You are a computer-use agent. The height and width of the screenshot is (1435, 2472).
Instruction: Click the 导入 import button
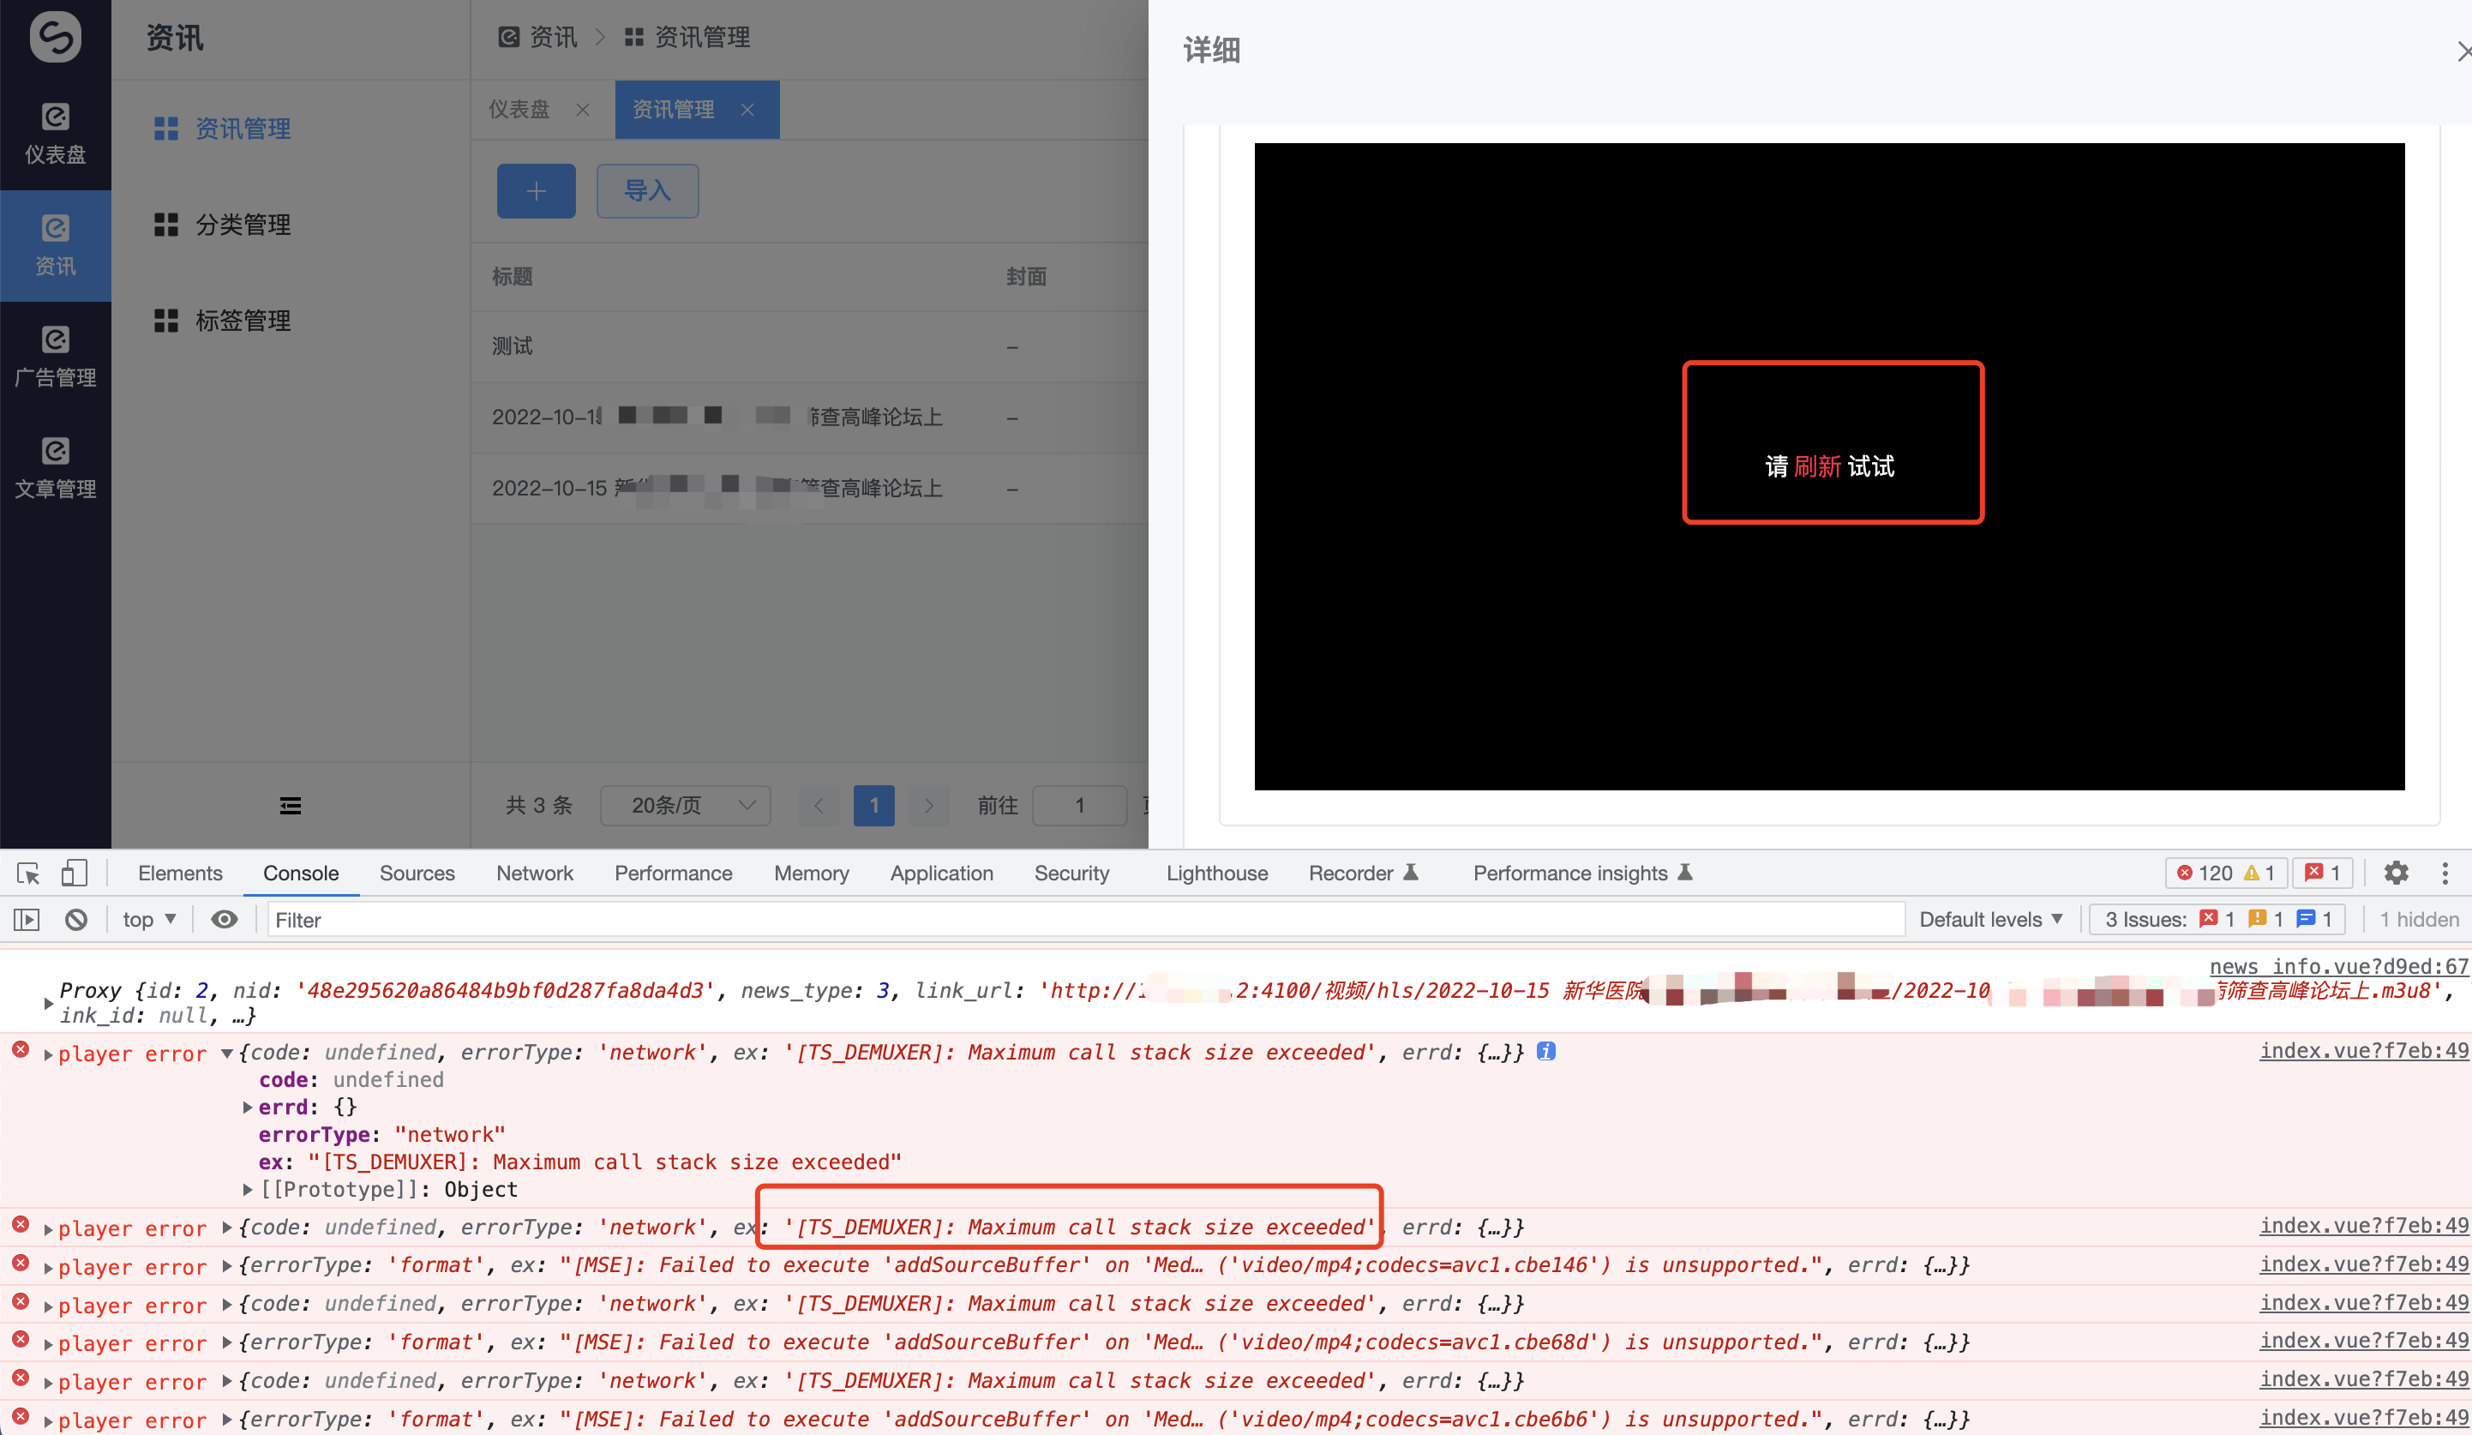(x=646, y=190)
